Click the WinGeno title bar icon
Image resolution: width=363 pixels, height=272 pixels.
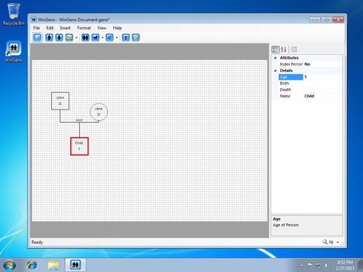coord(34,19)
